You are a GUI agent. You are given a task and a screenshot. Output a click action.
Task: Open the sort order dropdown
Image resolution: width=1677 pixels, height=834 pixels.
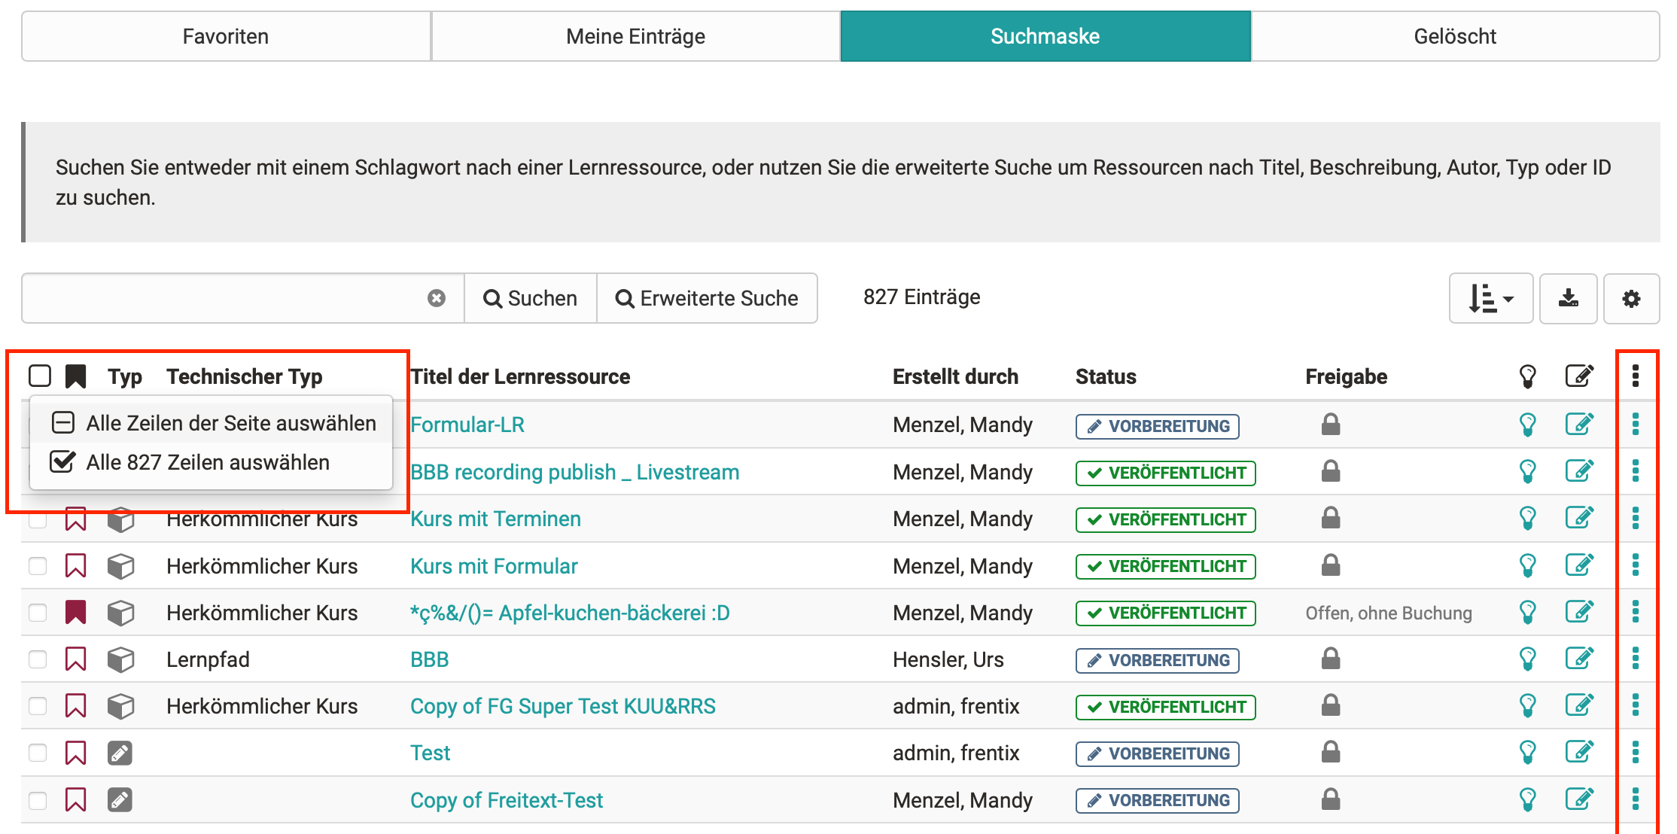(x=1490, y=299)
